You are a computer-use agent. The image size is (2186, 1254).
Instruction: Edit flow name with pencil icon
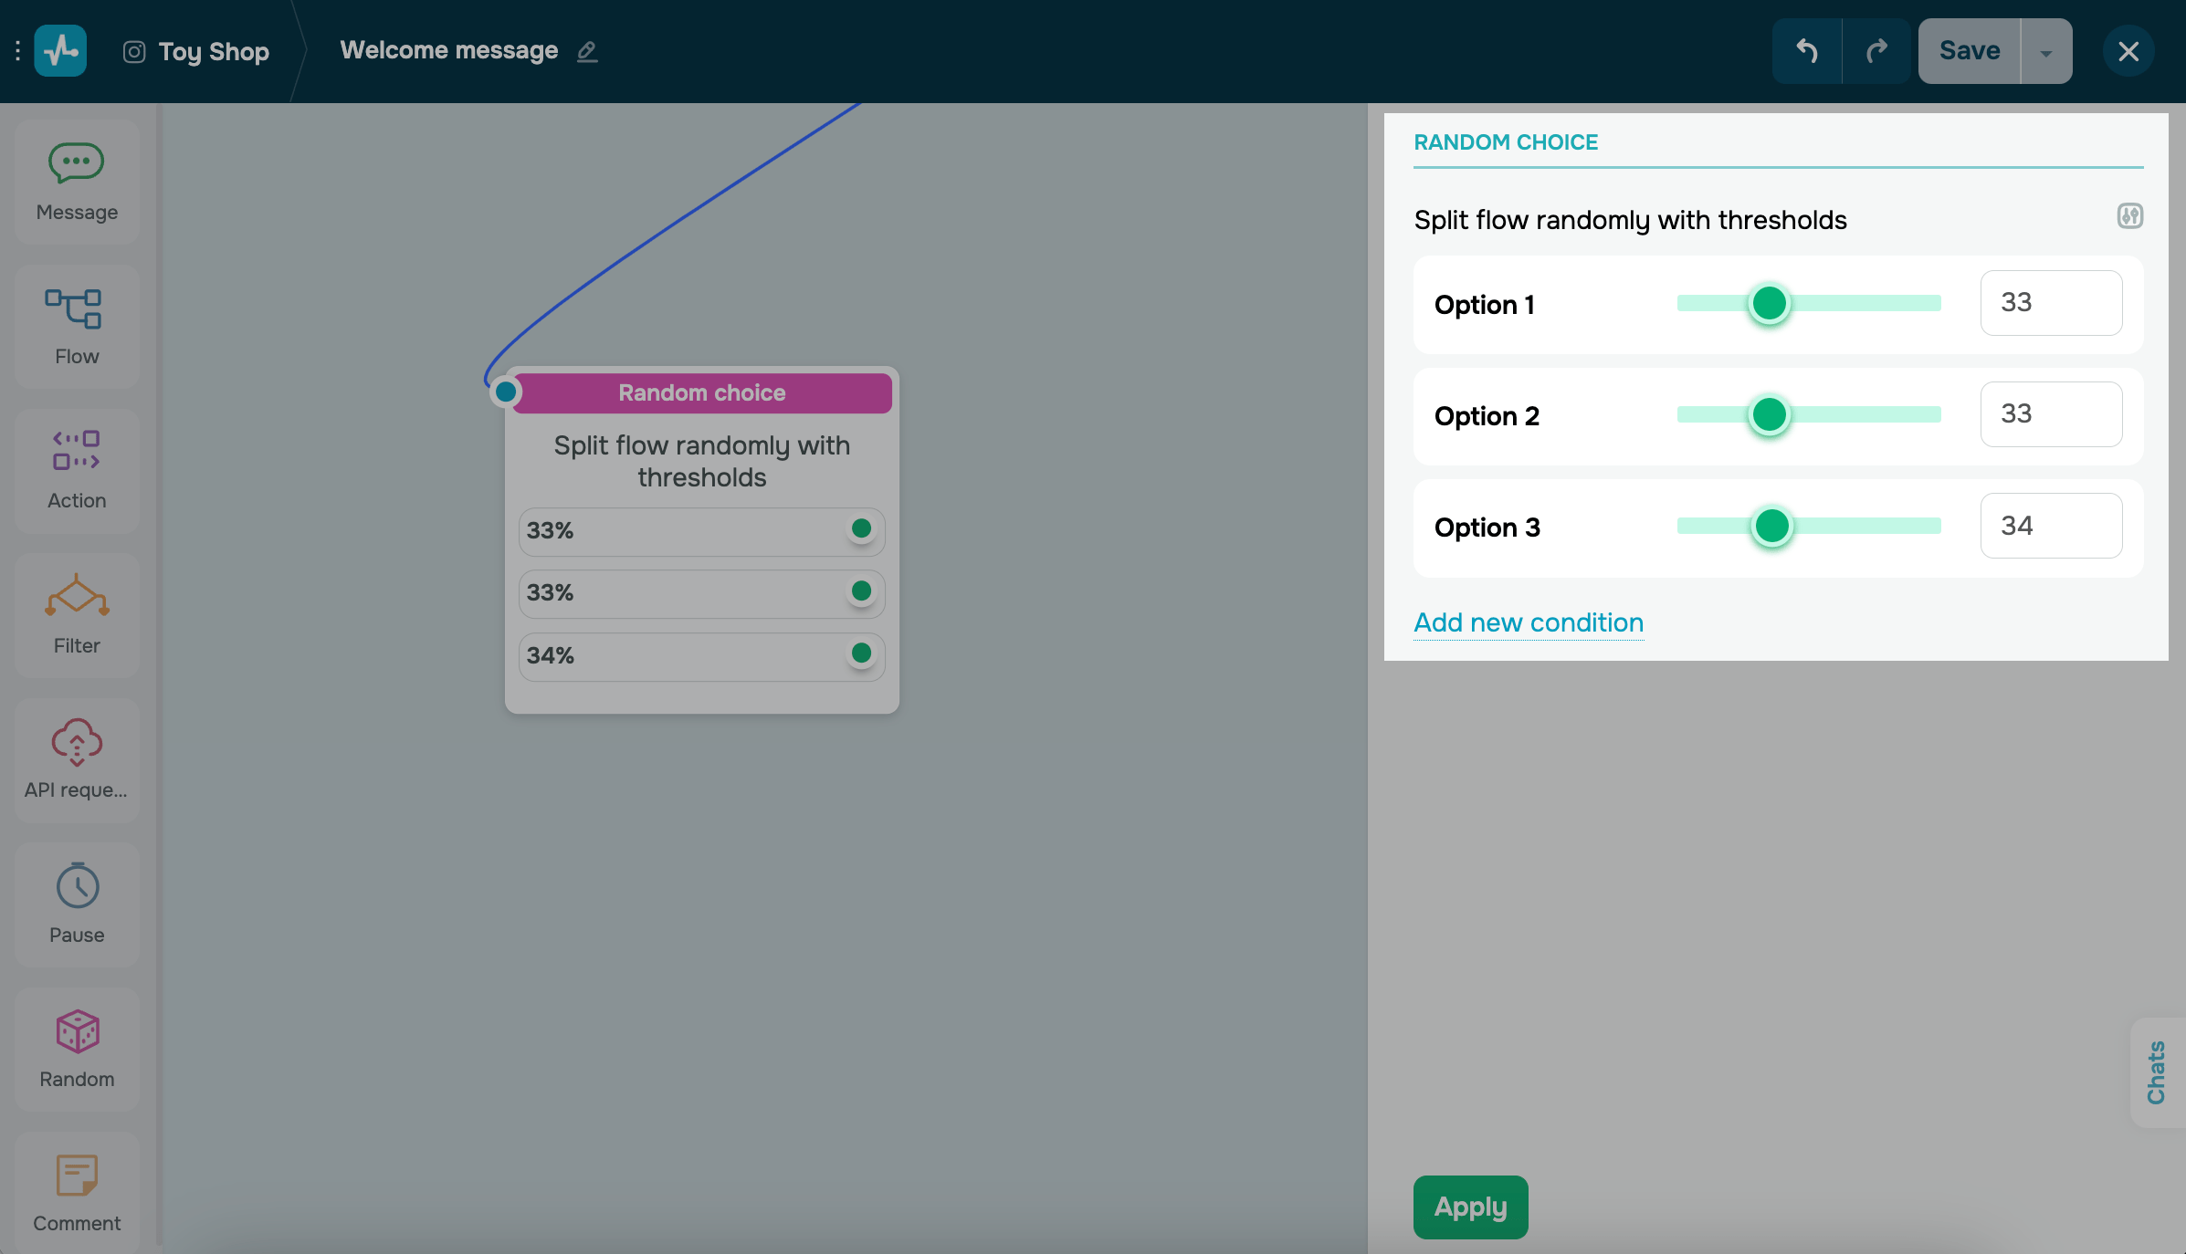click(587, 51)
